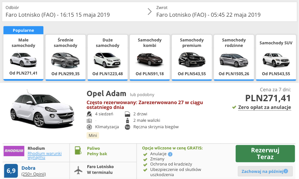The width and height of the screenshot is (299, 179).
Task: Click the Klimatyzacja feature text
Action: coord(107,127)
